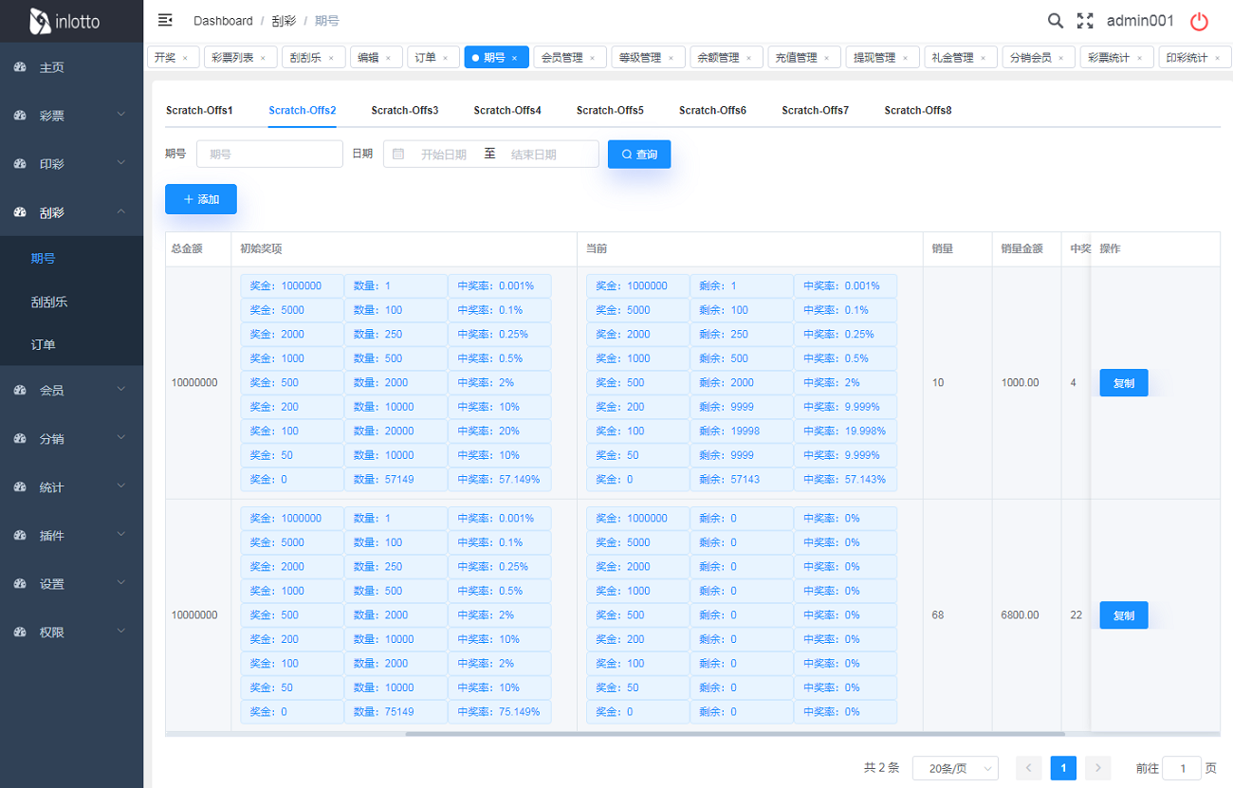Screen dimensions: 1233x788
Task: Switch to the Scratch-Offs3 tab
Action: tap(405, 110)
